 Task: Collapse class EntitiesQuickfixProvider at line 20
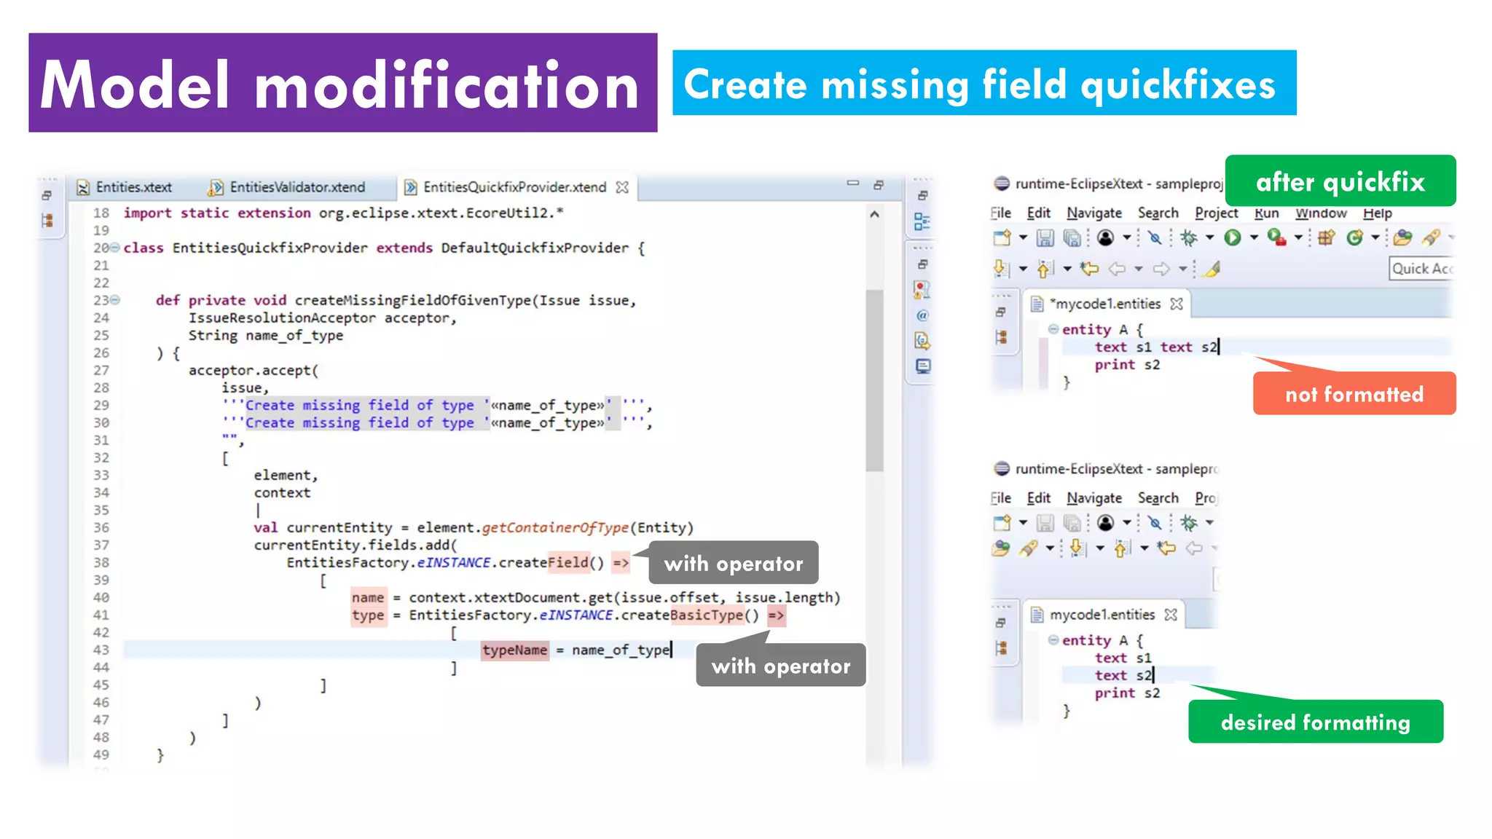(x=115, y=248)
